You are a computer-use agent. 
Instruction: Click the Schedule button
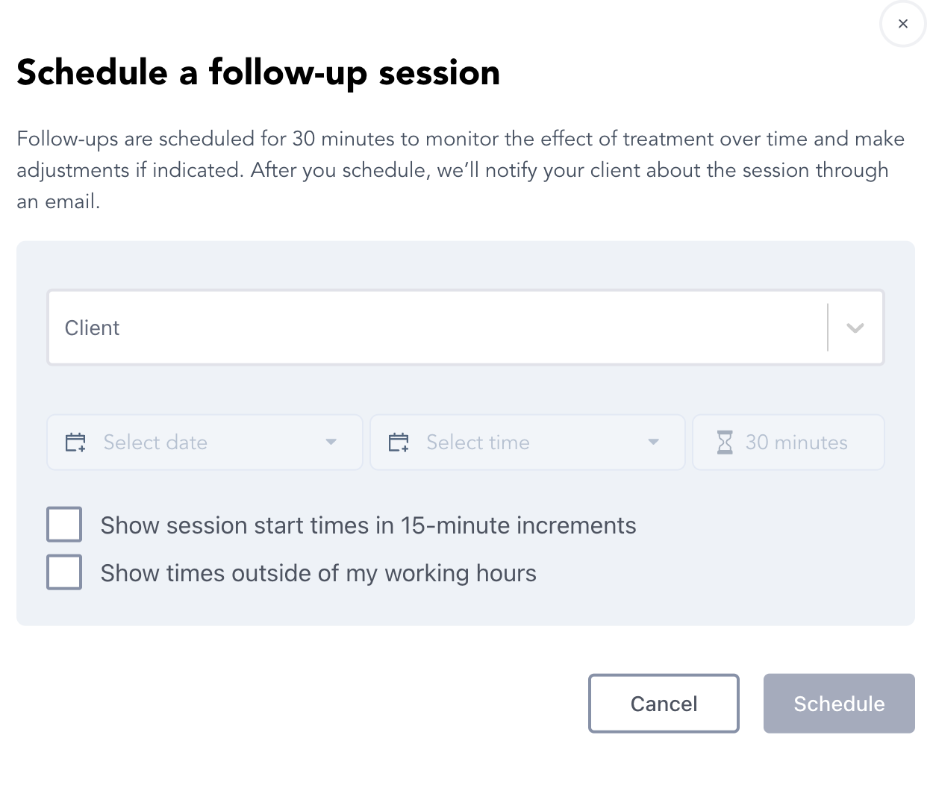tap(839, 704)
